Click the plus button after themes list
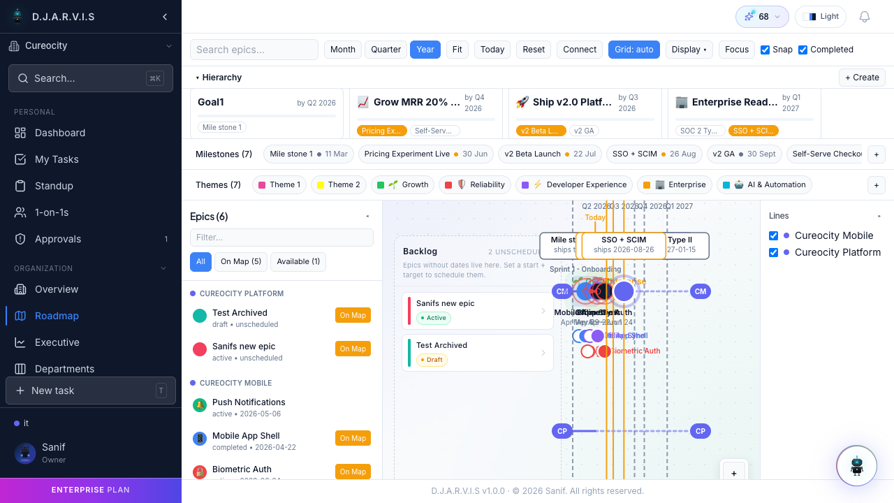 [x=877, y=185]
